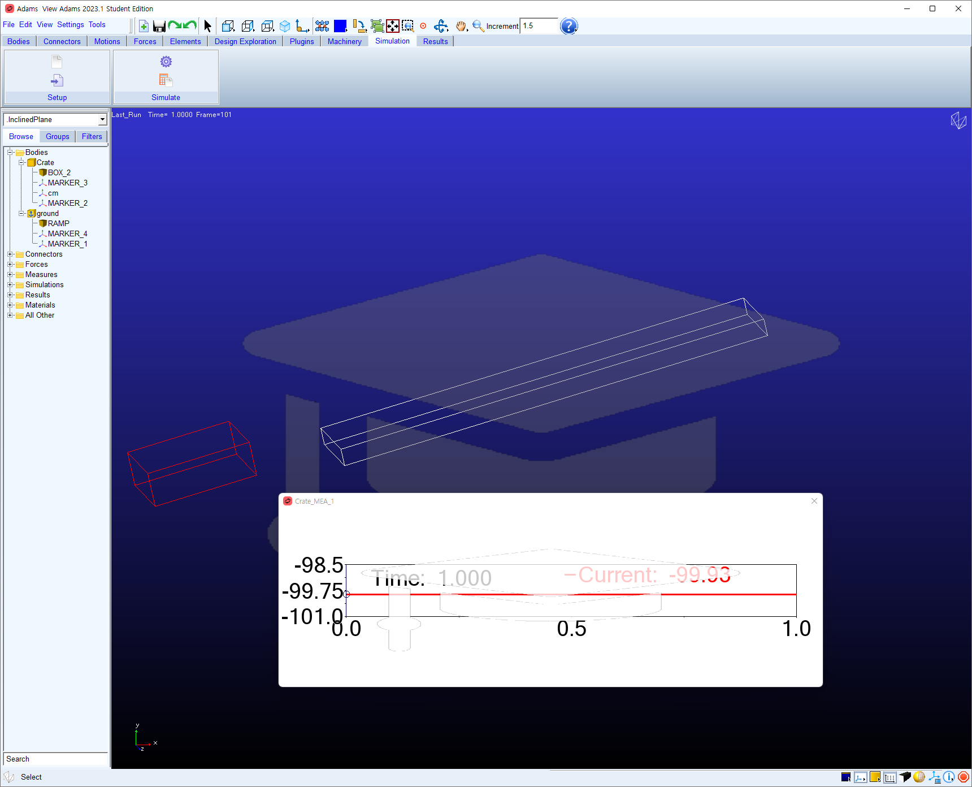
Task: Click the Save database icon
Action: pos(159,26)
